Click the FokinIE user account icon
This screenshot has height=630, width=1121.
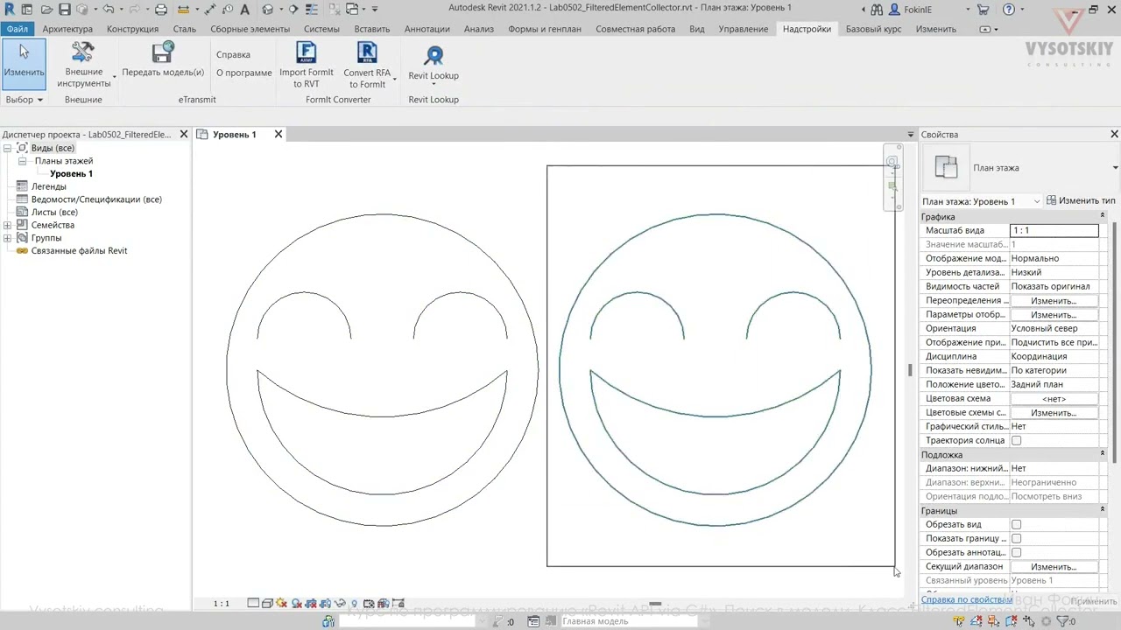point(895,9)
